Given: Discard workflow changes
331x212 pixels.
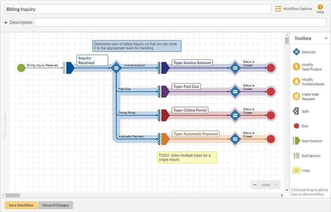Looking at the screenshot, I should pyautogui.click(x=55, y=205).
